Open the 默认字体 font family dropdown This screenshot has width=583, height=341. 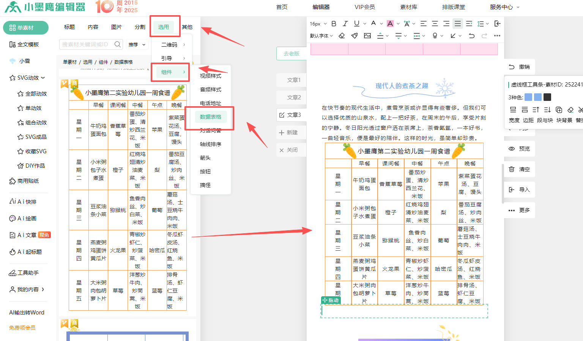coord(321,36)
